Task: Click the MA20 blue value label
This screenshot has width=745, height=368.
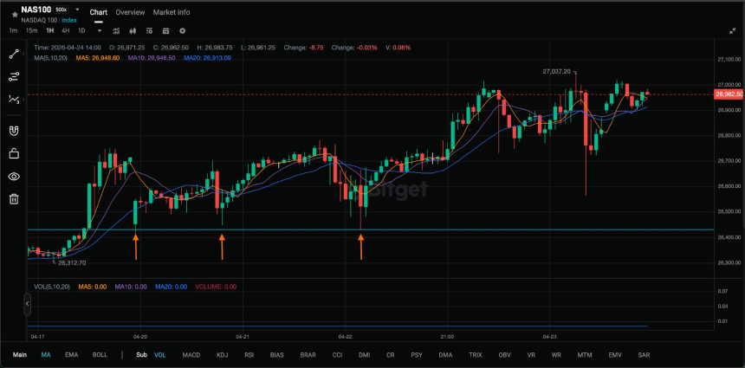Action: point(207,58)
